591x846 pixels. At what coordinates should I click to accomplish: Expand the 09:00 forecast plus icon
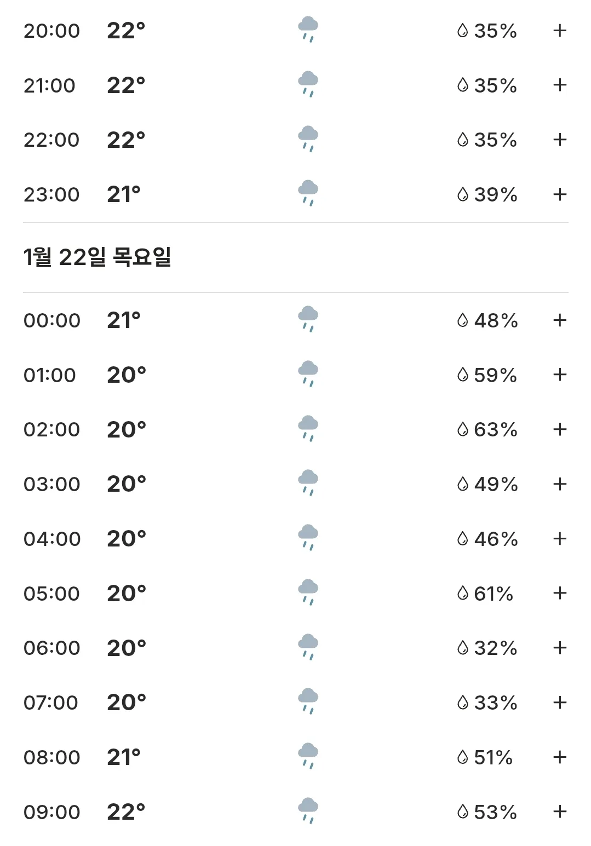pos(559,812)
